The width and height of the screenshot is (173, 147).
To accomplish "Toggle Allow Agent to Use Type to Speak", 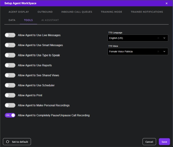I will click(10, 55).
